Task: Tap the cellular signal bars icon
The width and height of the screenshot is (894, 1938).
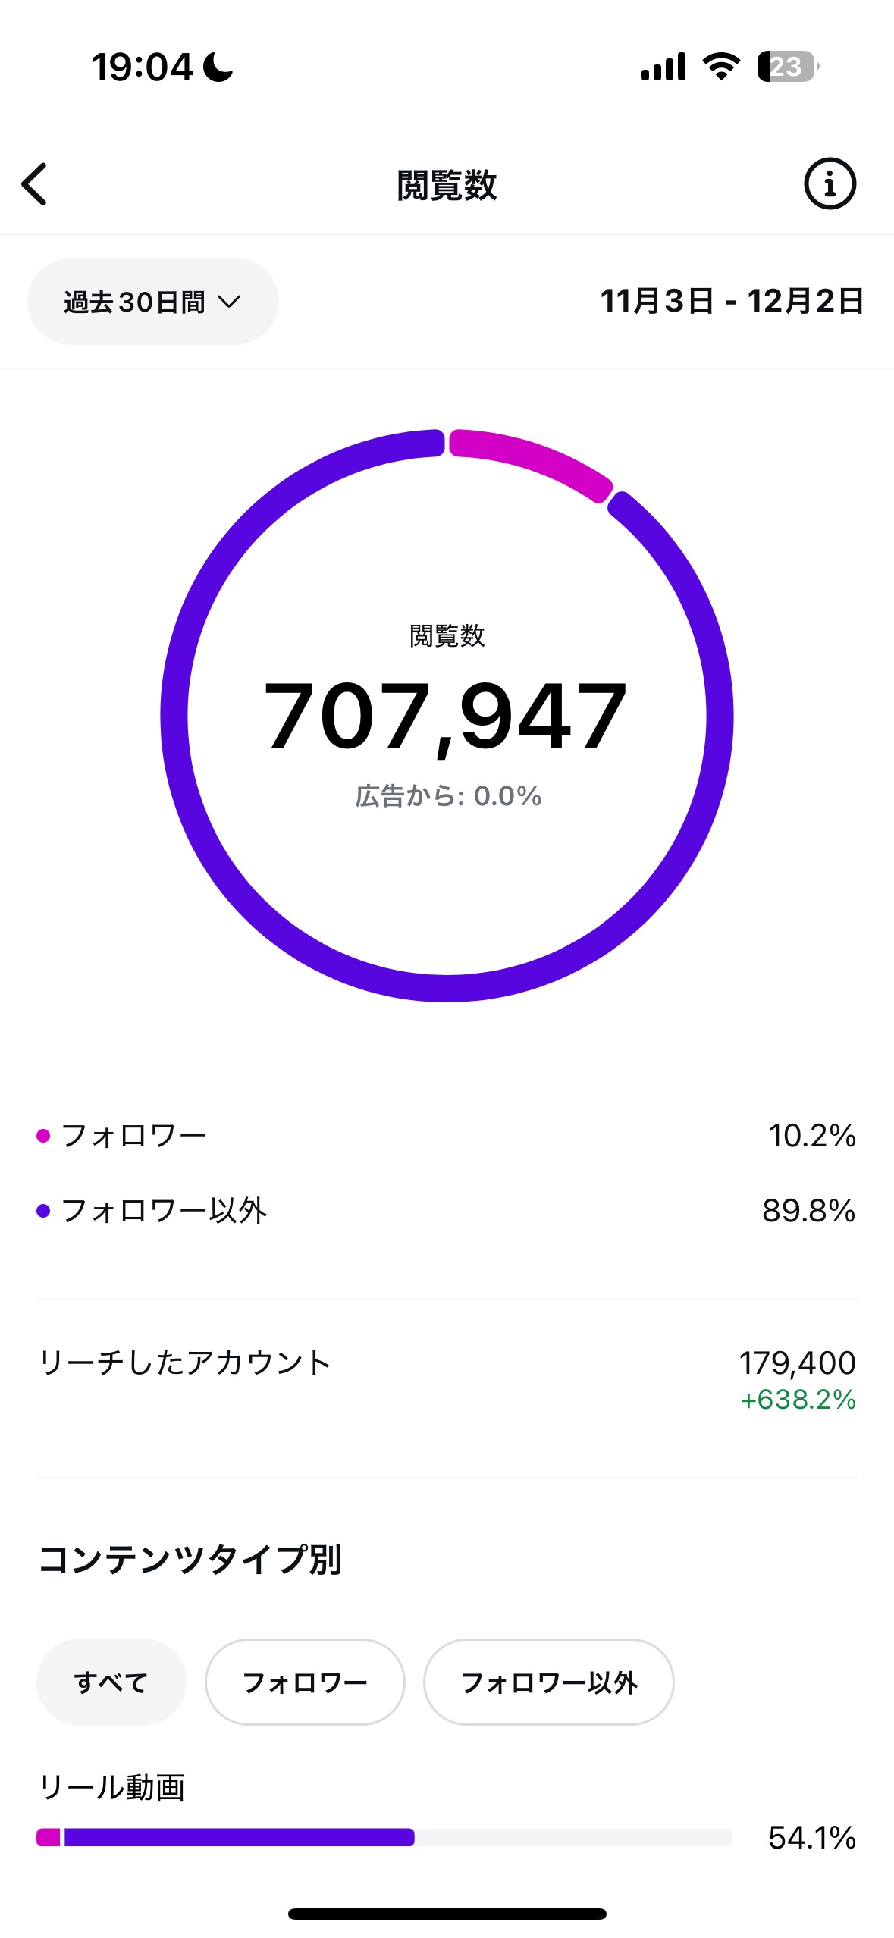Action: coord(663,67)
